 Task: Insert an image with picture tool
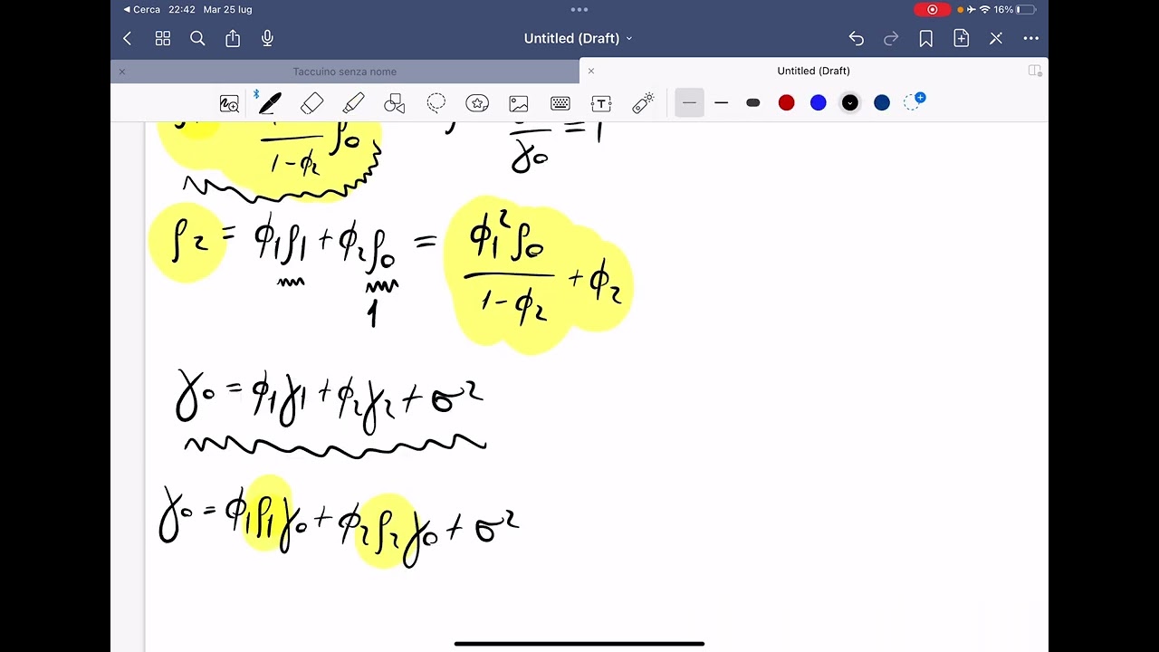[x=519, y=103]
